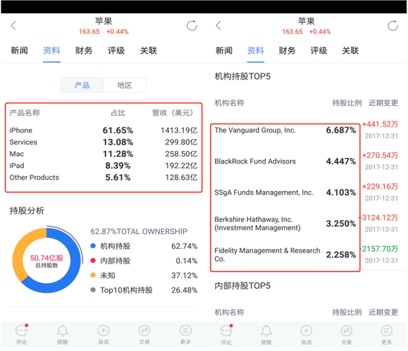The width and height of the screenshot is (408, 351).
Task: Tap the Services product row
Action: [104, 142]
